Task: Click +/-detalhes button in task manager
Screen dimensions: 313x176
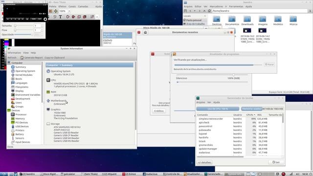Action: (204, 162)
